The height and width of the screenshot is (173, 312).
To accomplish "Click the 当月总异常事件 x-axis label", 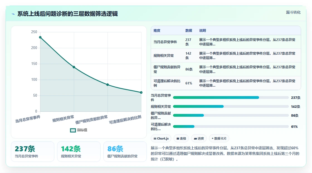I will click(28, 119).
